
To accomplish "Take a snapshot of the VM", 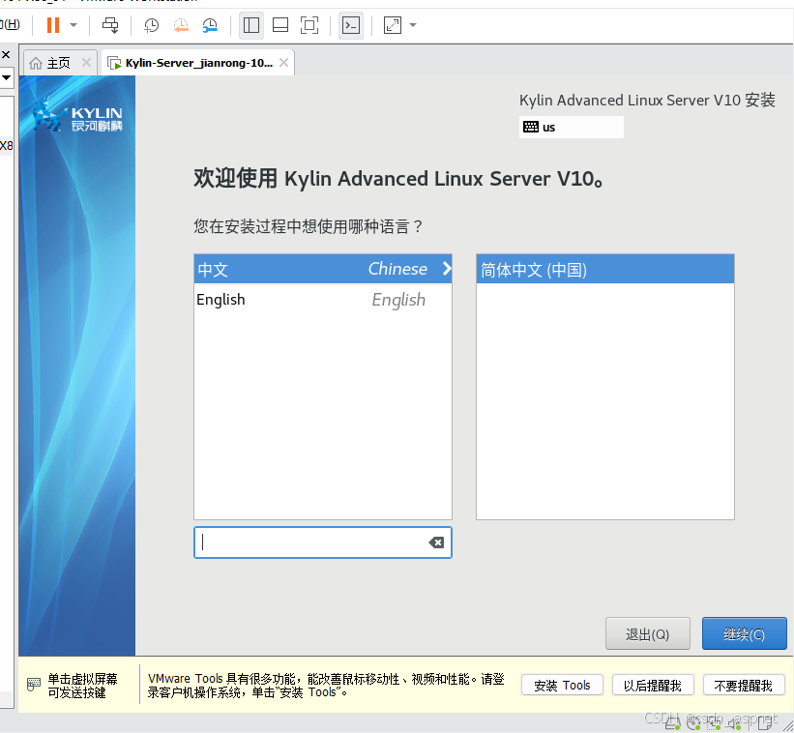I will tap(151, 25).
